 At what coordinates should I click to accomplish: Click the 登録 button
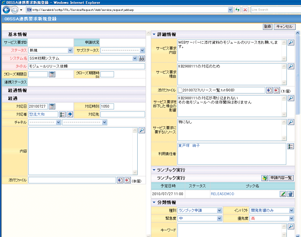tap(267, 27)
